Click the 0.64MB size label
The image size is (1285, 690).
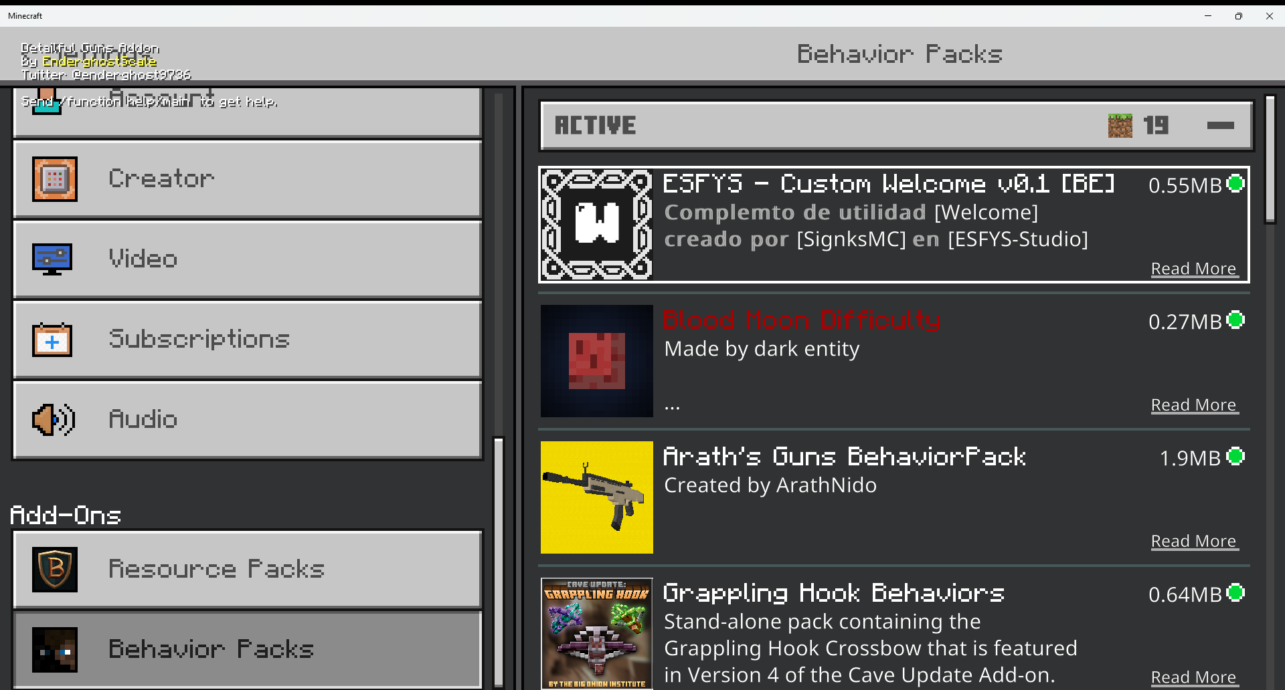tap(1185, 594)
